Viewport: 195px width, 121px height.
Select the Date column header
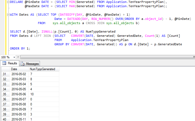[19, 69]
